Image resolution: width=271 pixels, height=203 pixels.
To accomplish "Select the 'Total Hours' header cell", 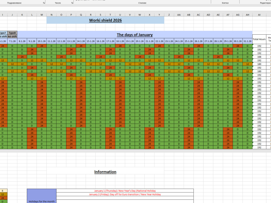I will [259, 39].
